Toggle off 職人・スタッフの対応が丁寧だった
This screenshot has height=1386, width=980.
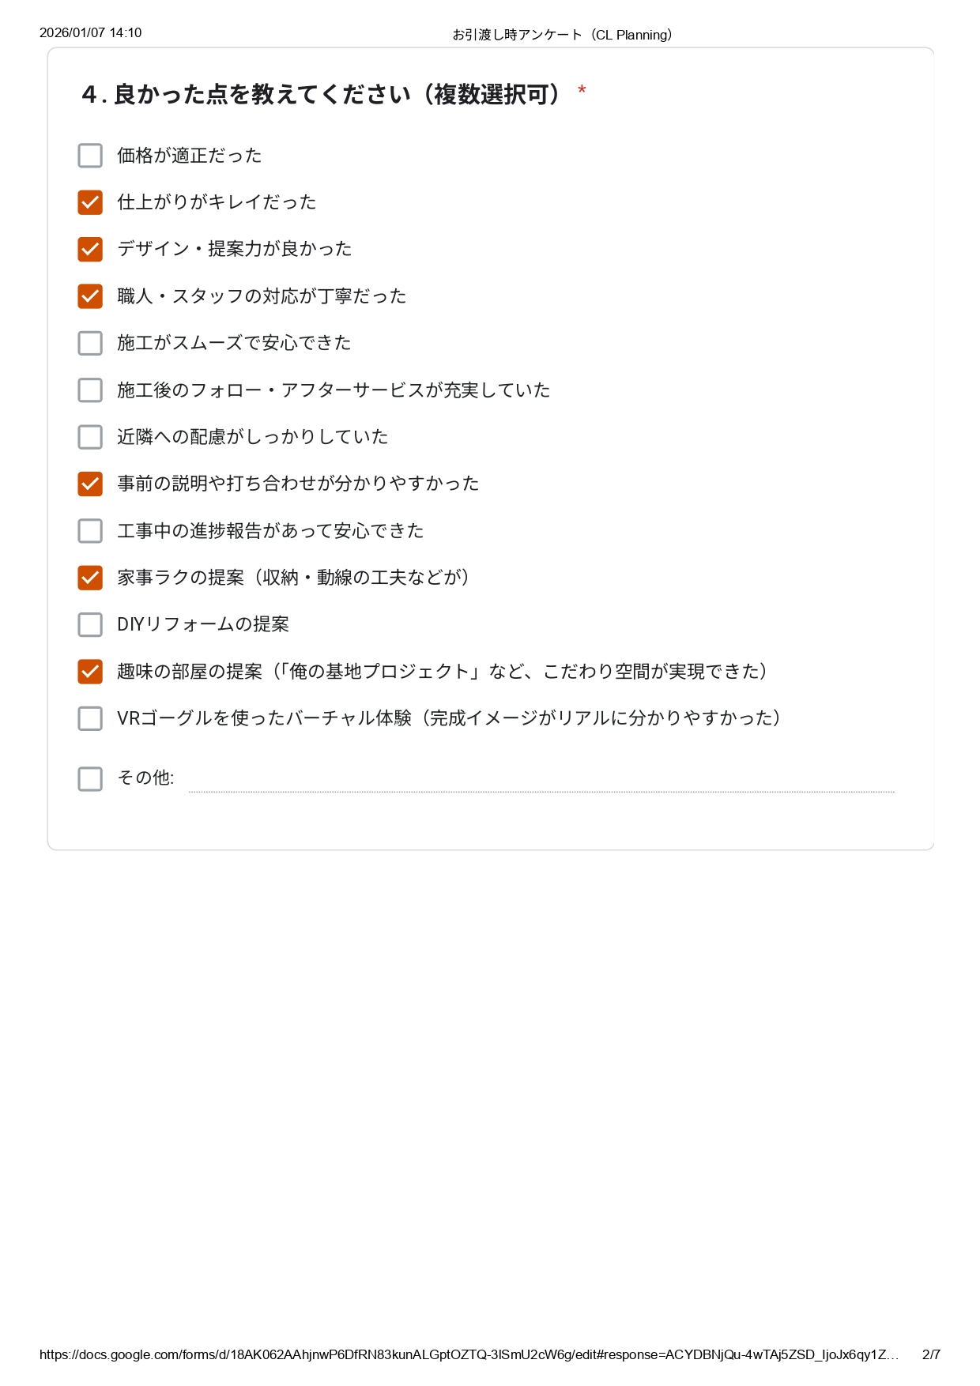click(x=90, y=296)
